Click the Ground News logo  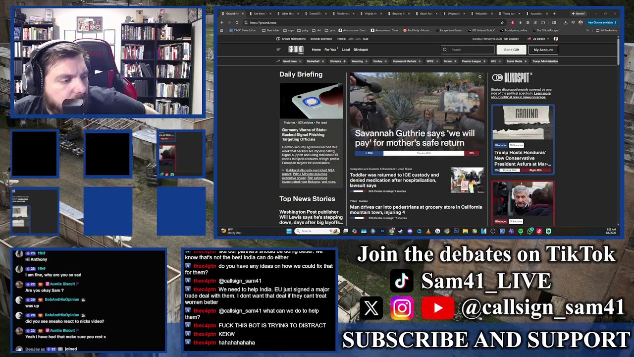coord(296,50)
